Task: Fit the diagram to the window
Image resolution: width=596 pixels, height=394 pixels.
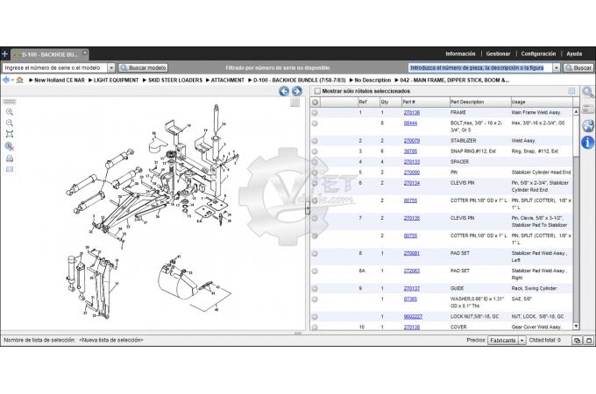Action: [x=10, y=134]
